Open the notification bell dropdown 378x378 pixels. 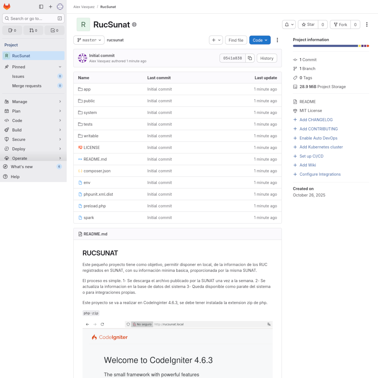(x=289, y=24)
